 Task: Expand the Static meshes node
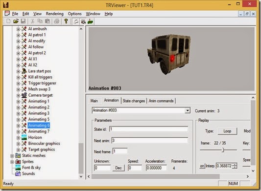point(12,156)
